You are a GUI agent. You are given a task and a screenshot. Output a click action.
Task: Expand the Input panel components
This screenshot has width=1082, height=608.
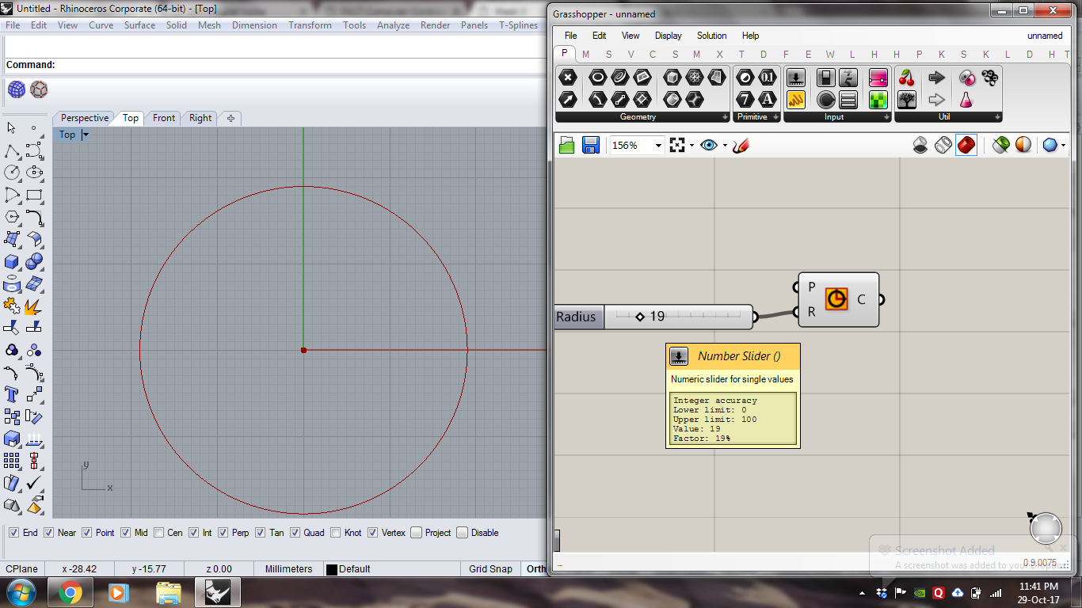pyautogui.click(x=886, y=117)
